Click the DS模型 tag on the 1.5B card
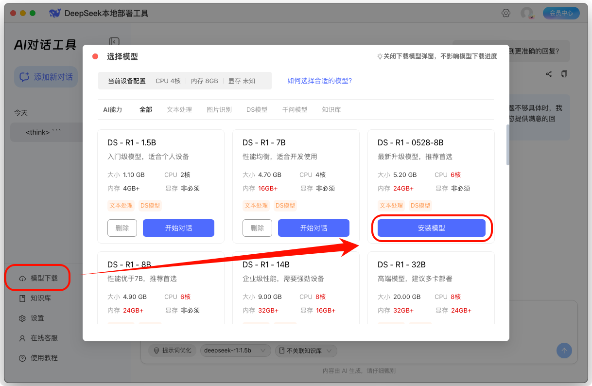Viewport: 592px width, 386px height. [x=150, y=206]
